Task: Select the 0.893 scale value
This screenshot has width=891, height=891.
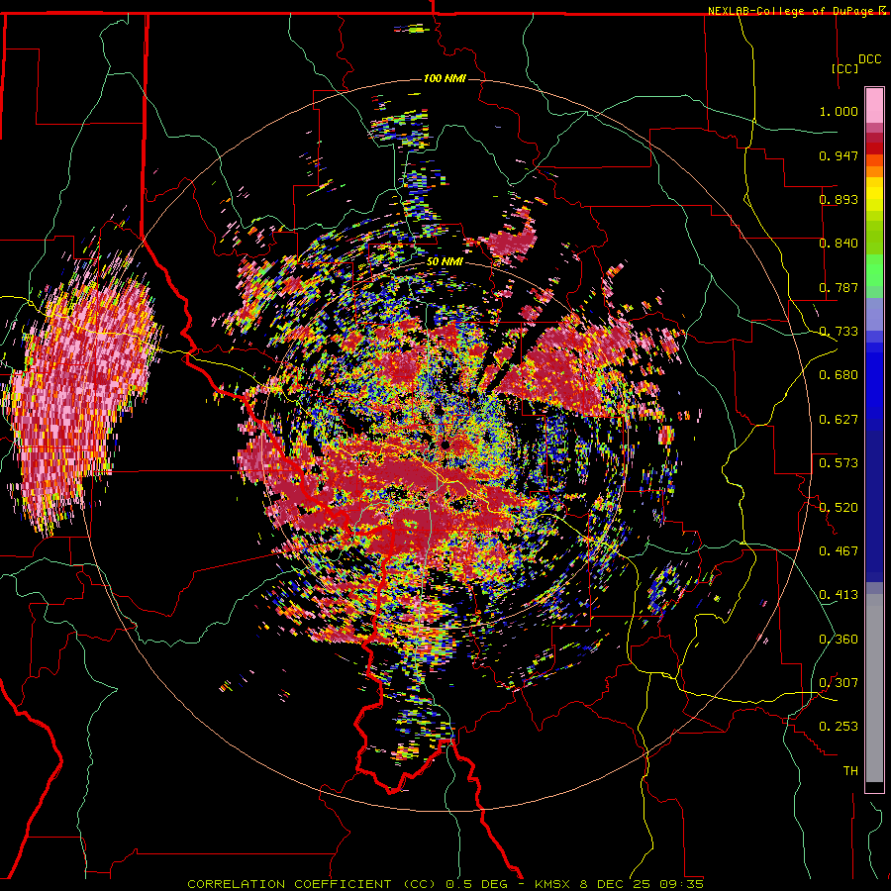Action: point(839,199)
